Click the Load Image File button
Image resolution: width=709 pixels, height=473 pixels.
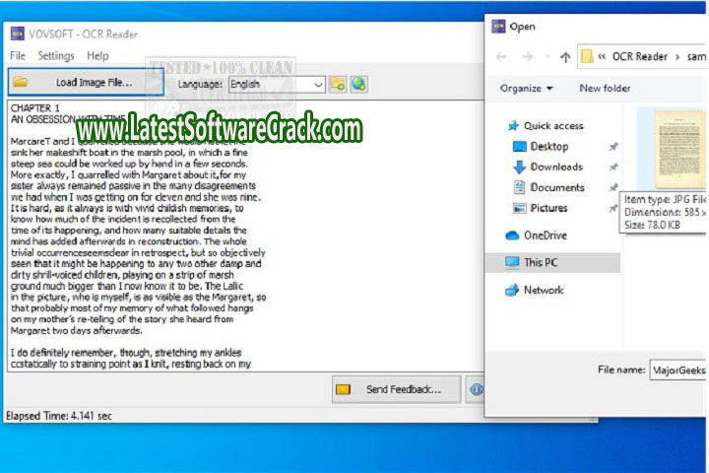(x=86, y=83)
